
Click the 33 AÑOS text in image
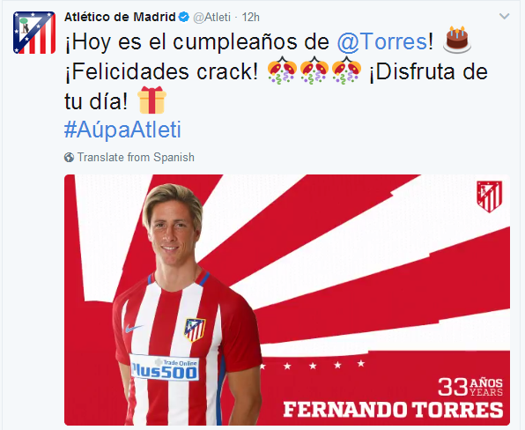[470, 387]
